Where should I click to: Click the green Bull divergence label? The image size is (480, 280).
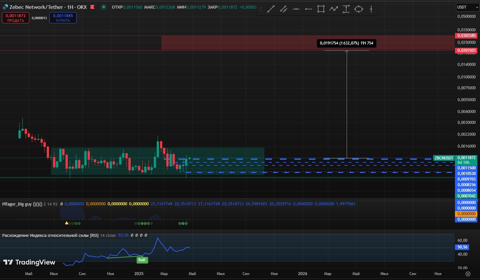point(142,260)
